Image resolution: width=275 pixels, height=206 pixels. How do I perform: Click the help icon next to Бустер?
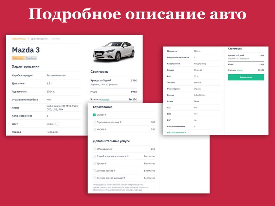coord(105,163)
